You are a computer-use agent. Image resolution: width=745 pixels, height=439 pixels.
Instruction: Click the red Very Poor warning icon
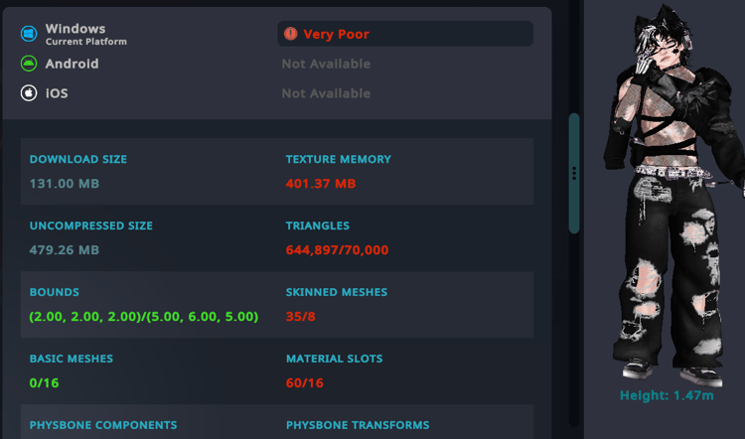click(x=290, y=34)
